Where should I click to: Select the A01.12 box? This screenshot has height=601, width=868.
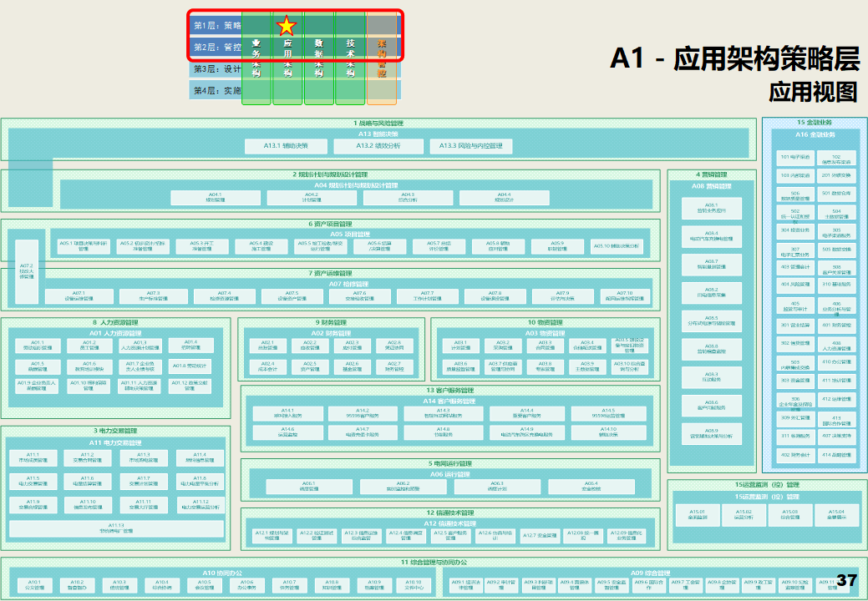pyautogui.click(x=190, y=386)
